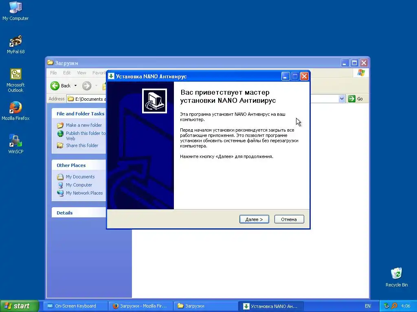This screenshot has height=312, width=417.
Task: Open My Documents in Other Places
Action: (80, 177)
